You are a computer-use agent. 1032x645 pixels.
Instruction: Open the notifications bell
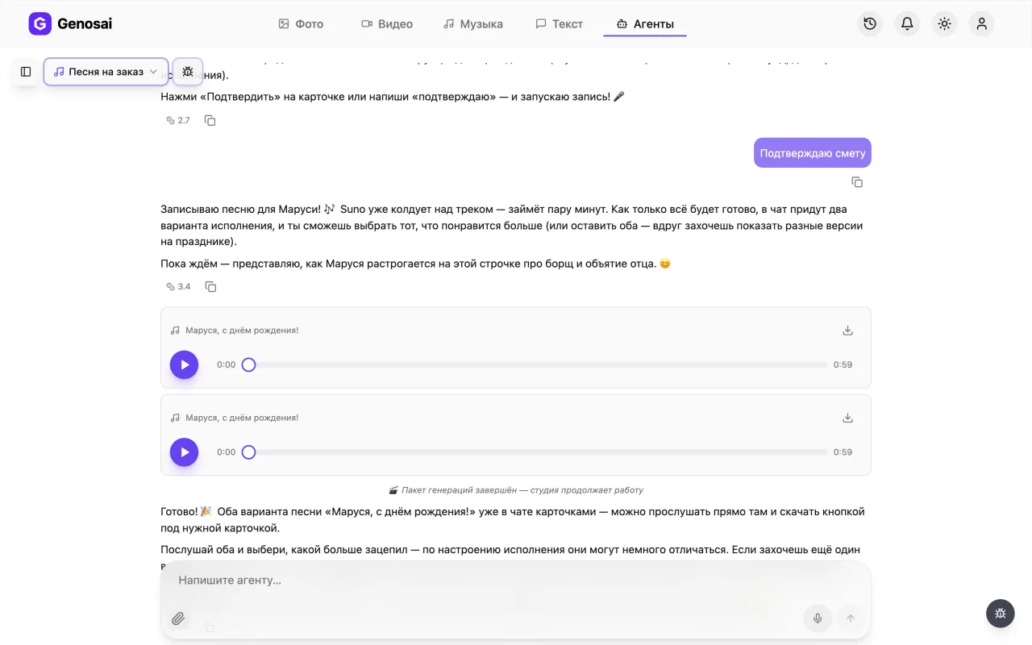[907, 24]
